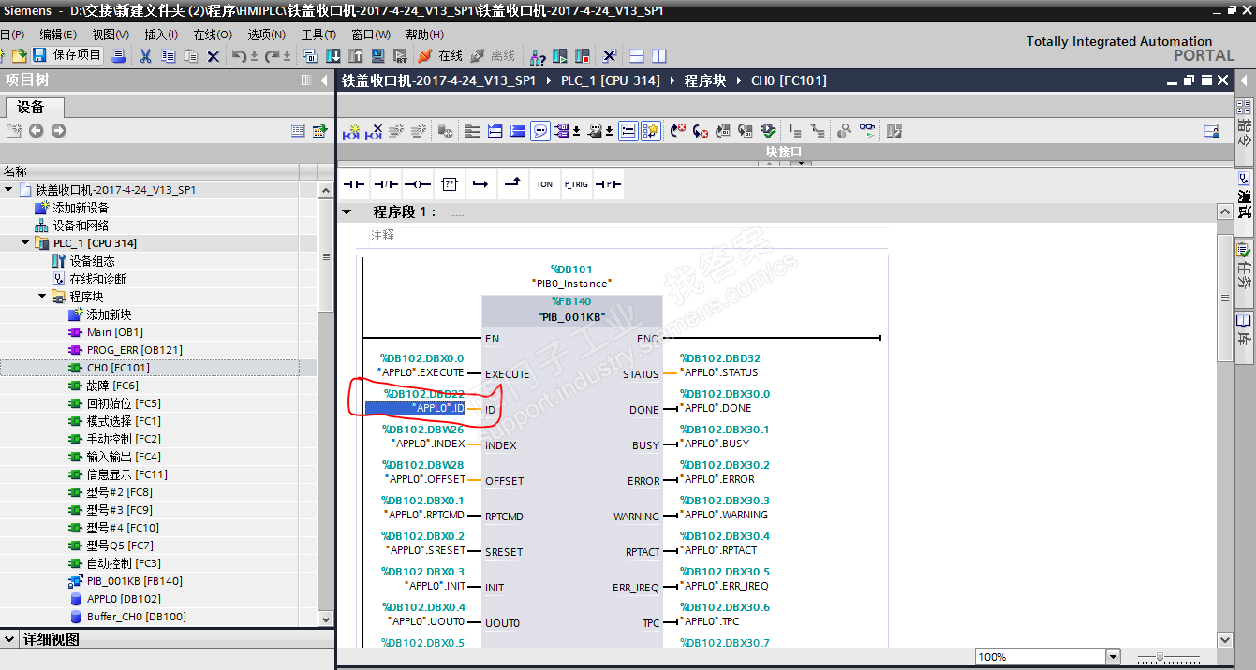
Task: Open all networks icon
Action: 495,131
